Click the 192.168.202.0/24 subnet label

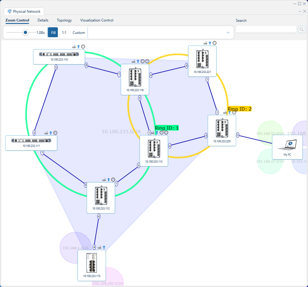tap(108, 283)
